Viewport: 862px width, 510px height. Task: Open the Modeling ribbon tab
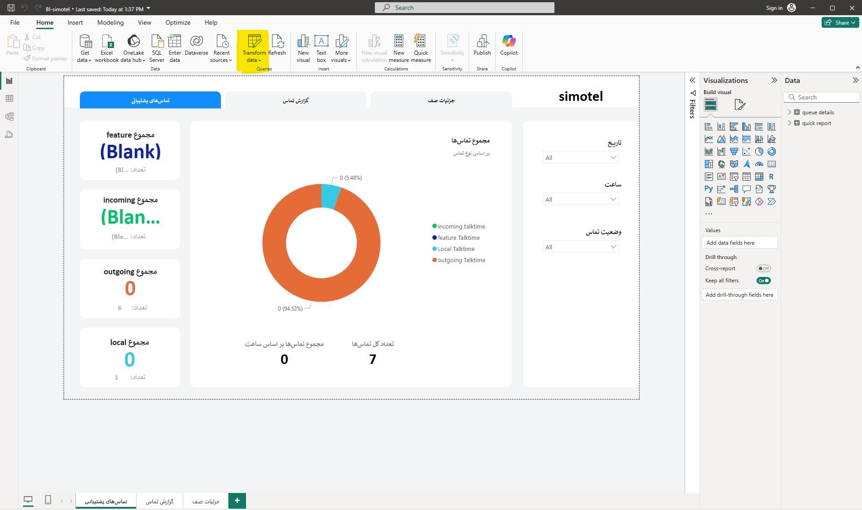(x=110, y=22)
